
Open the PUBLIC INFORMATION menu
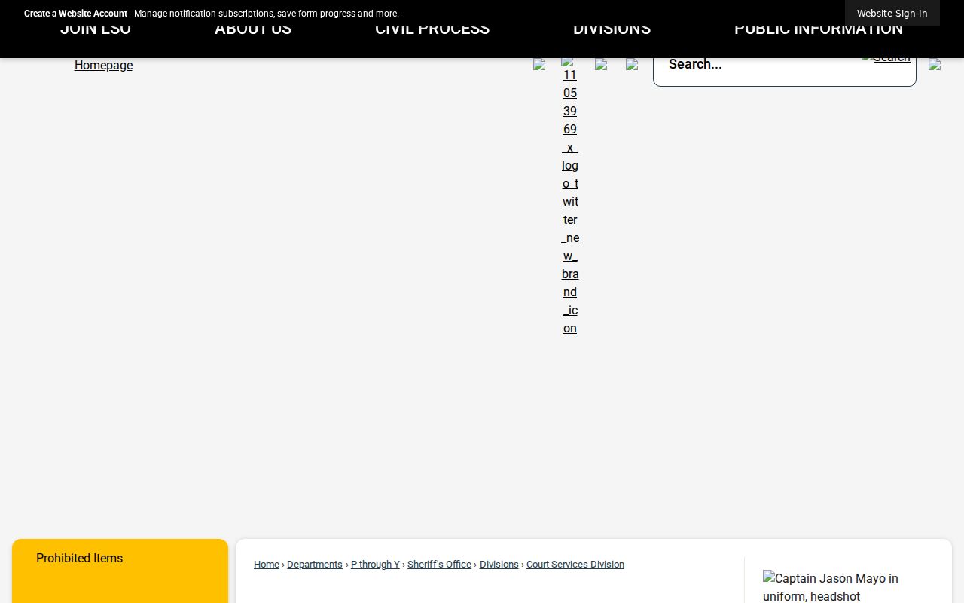coord(819,29)
